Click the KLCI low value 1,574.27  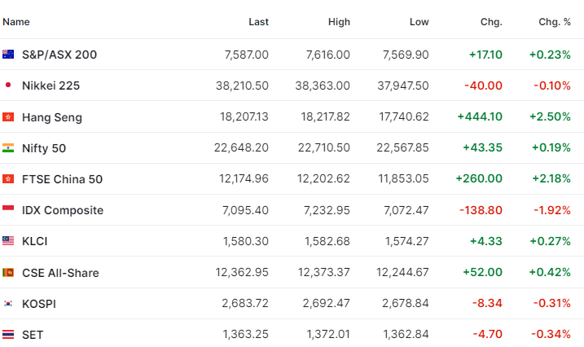point(407,241)
